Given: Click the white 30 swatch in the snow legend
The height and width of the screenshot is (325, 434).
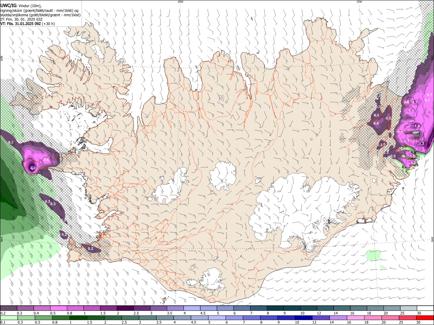Looking at the screenshot, I should click(x=425, y=308).
